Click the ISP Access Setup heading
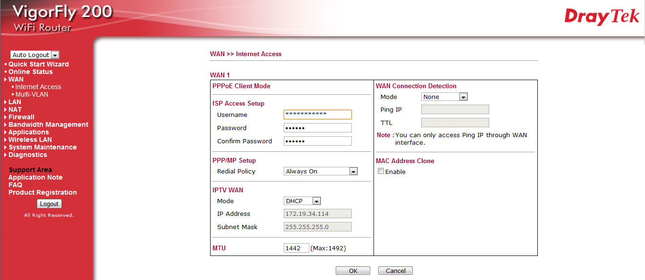The height and width of the screenshot is (280, 645). [238, 104]
